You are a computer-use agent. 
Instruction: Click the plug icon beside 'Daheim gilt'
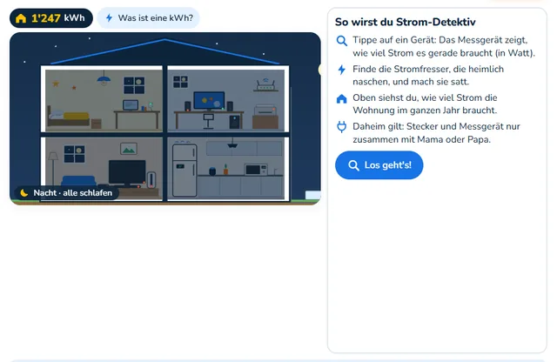[x=342, y=127]
